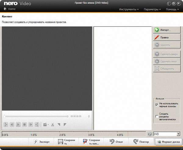Open the DVD disc type dropdown
183x150 pixels.
[178, 134]
